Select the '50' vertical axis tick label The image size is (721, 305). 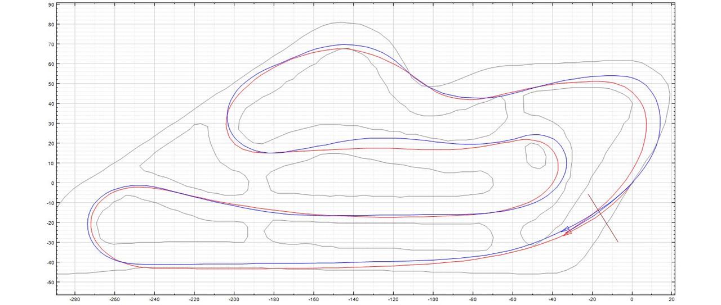pyautogui.click(x=51, y=84)
